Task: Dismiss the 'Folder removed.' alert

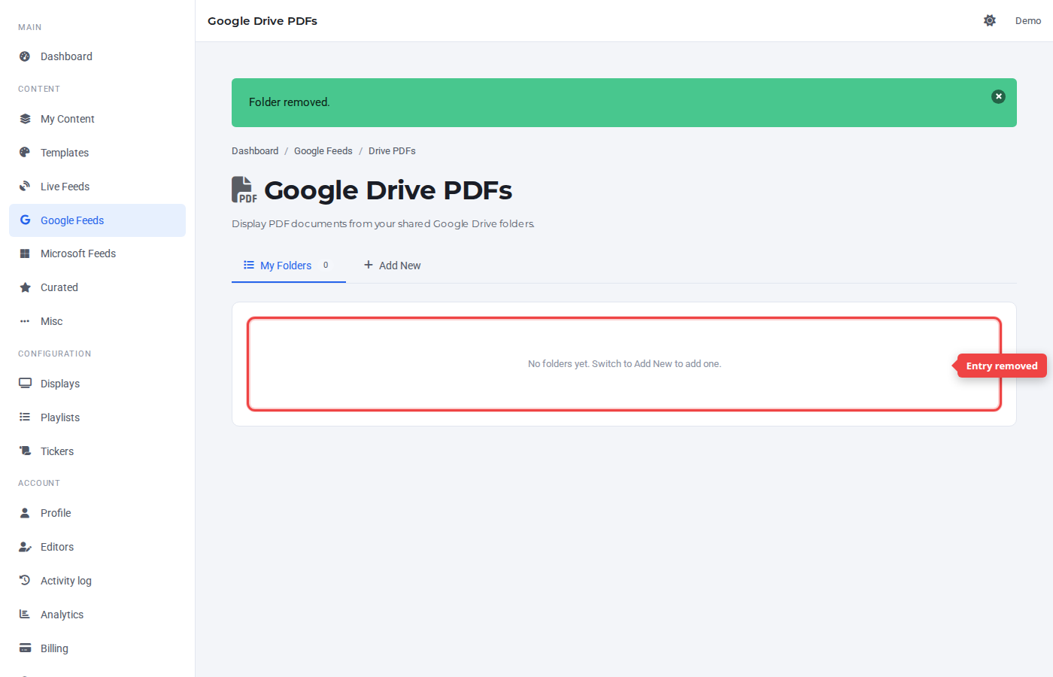Action: (x=998, y=96)
